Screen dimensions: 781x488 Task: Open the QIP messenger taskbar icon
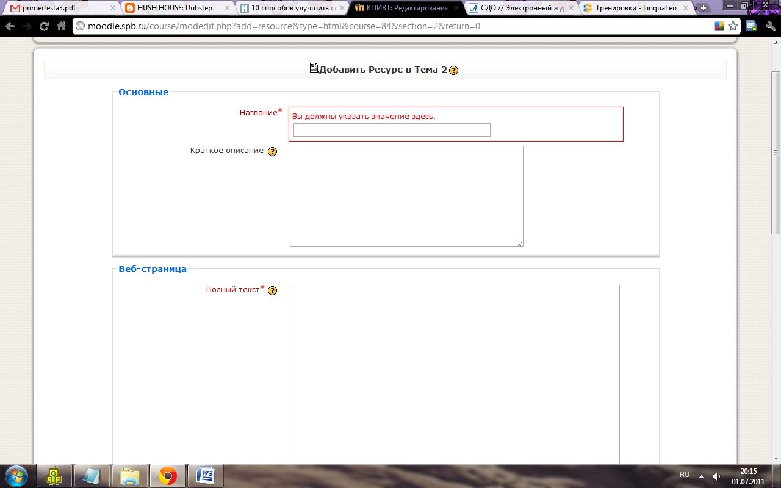point(54,475)
